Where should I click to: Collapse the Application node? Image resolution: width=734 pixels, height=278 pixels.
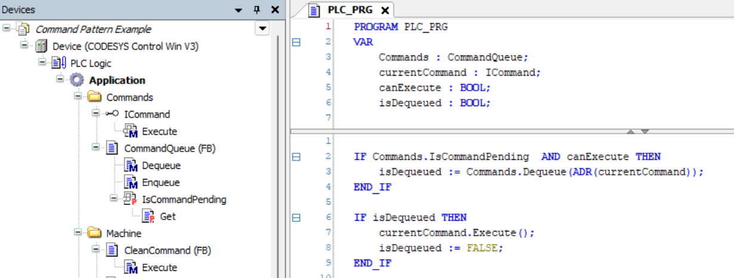click(x=60, y=79)
